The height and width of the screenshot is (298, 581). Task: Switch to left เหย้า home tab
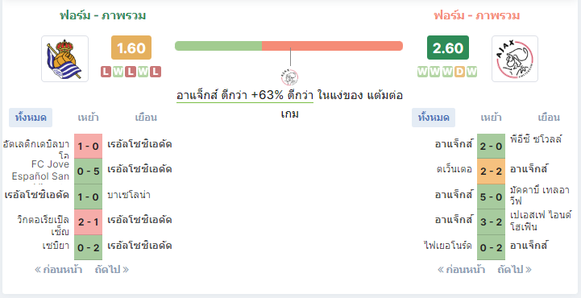[88, 118]
